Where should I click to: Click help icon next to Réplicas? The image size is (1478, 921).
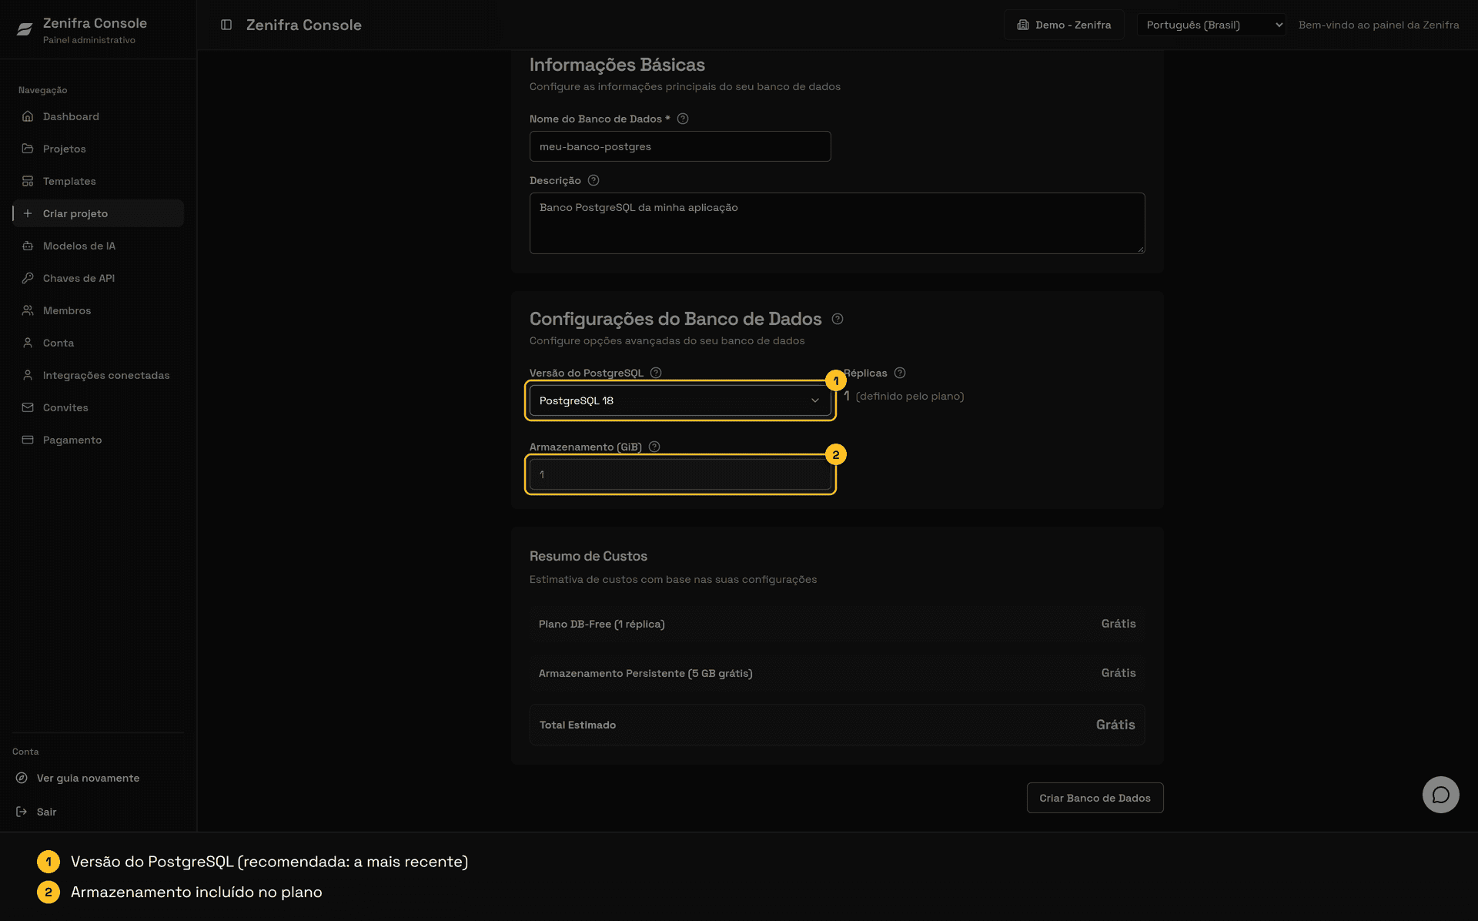[x=900, y=373]
